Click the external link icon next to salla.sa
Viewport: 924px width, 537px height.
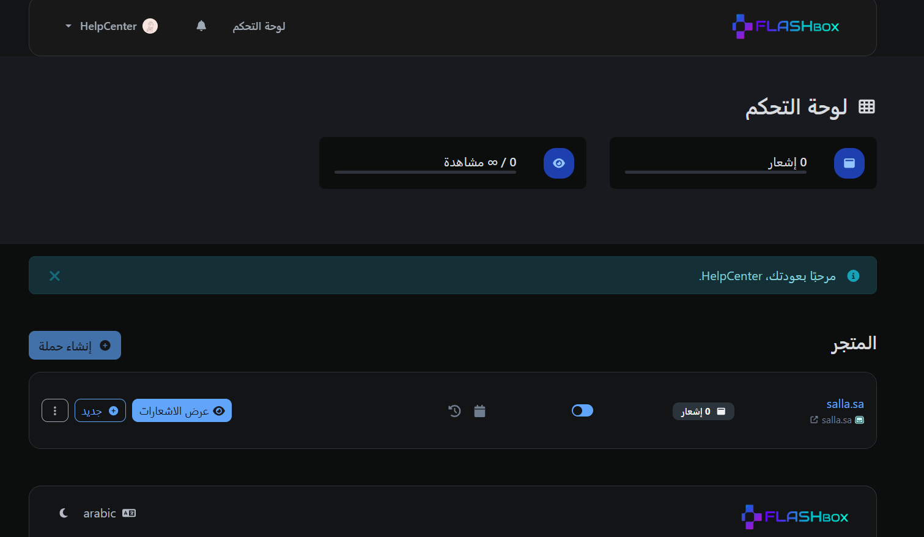[814, 420]
